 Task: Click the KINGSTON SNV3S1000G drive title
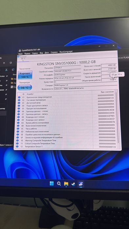66,63
